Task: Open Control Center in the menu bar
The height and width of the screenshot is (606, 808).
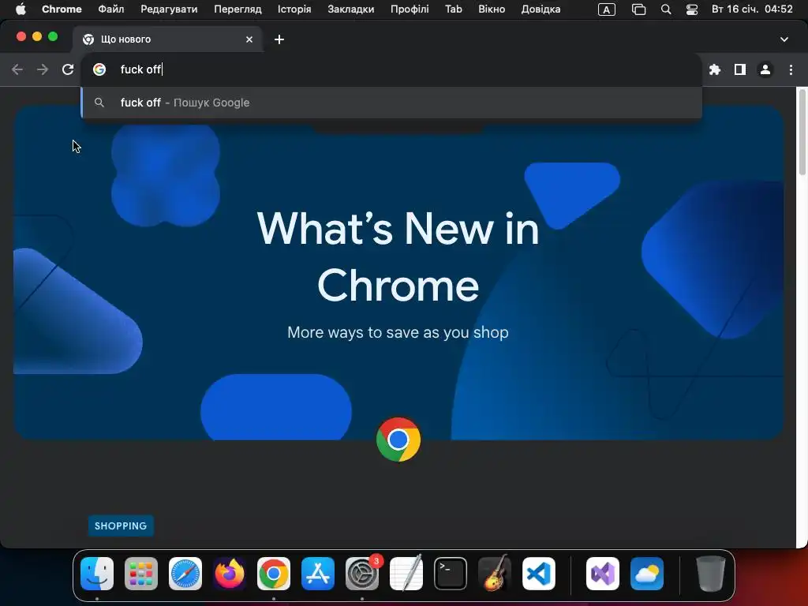Action: click(692, 9)
